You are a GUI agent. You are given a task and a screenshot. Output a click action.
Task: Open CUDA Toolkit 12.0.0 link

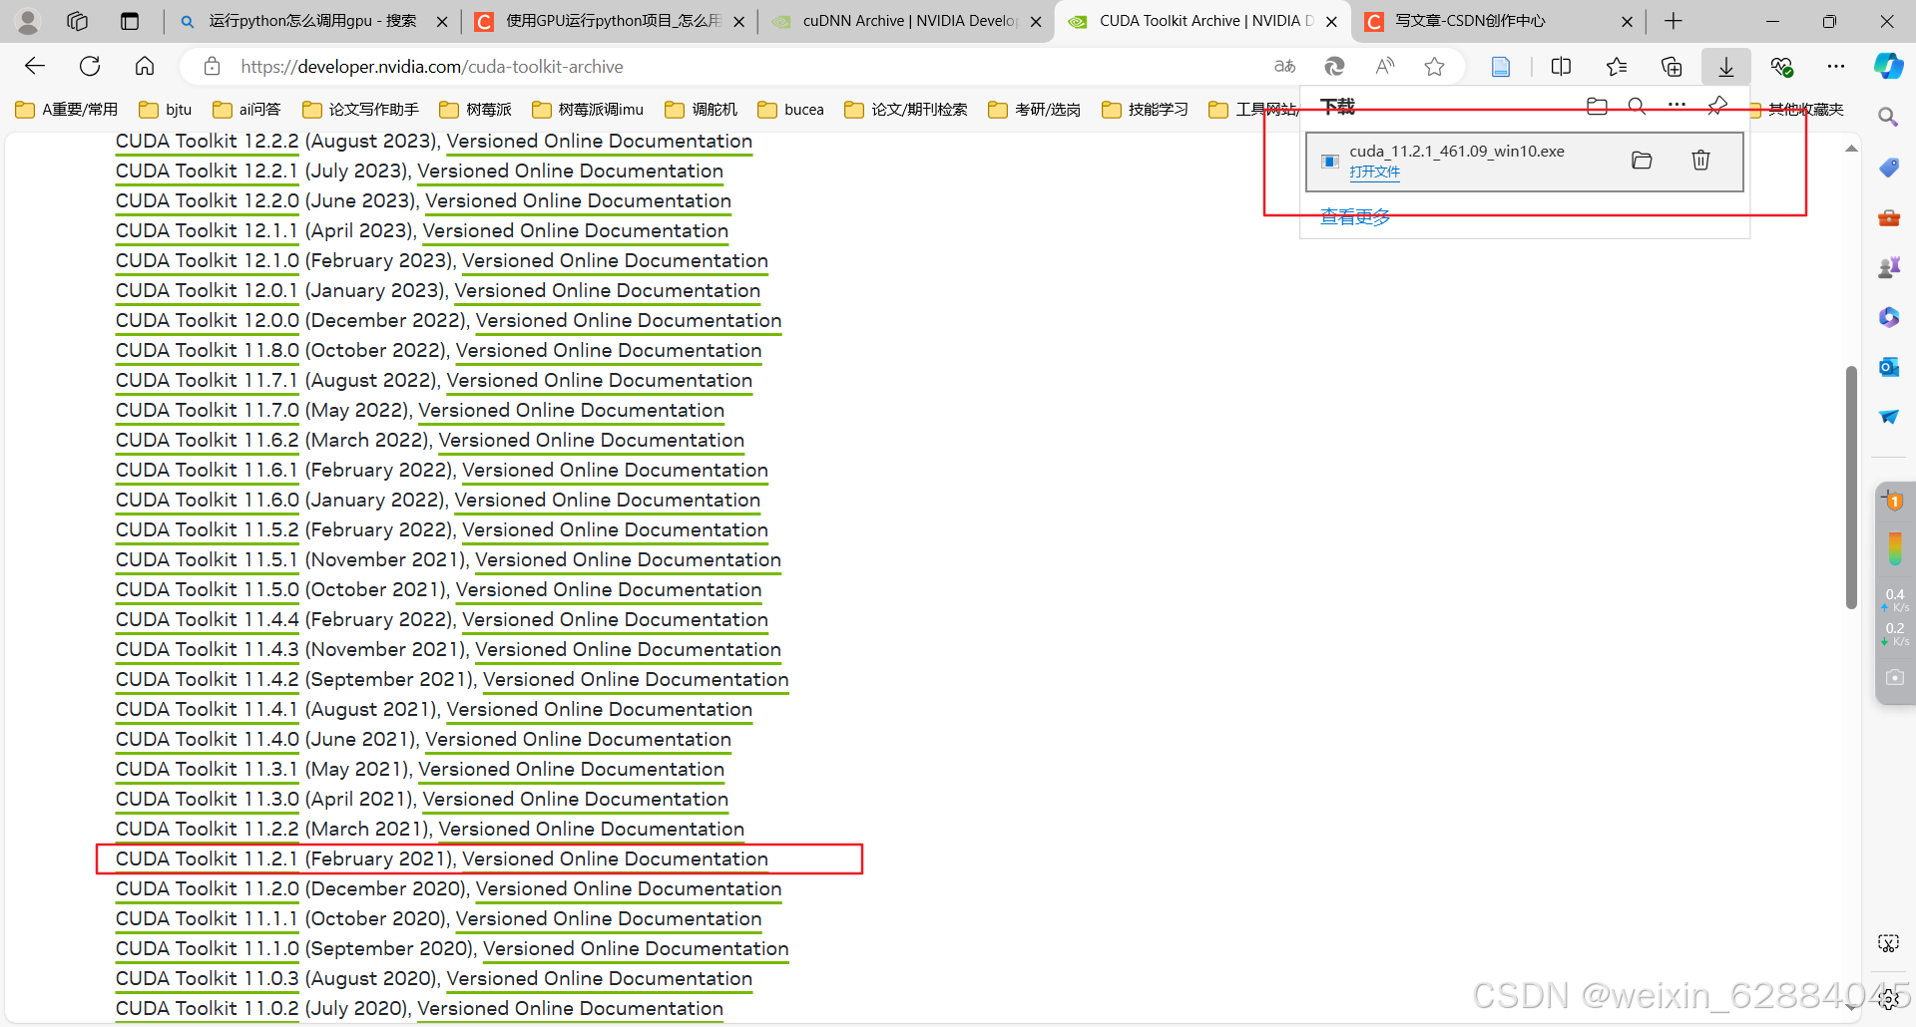[207, 320]
